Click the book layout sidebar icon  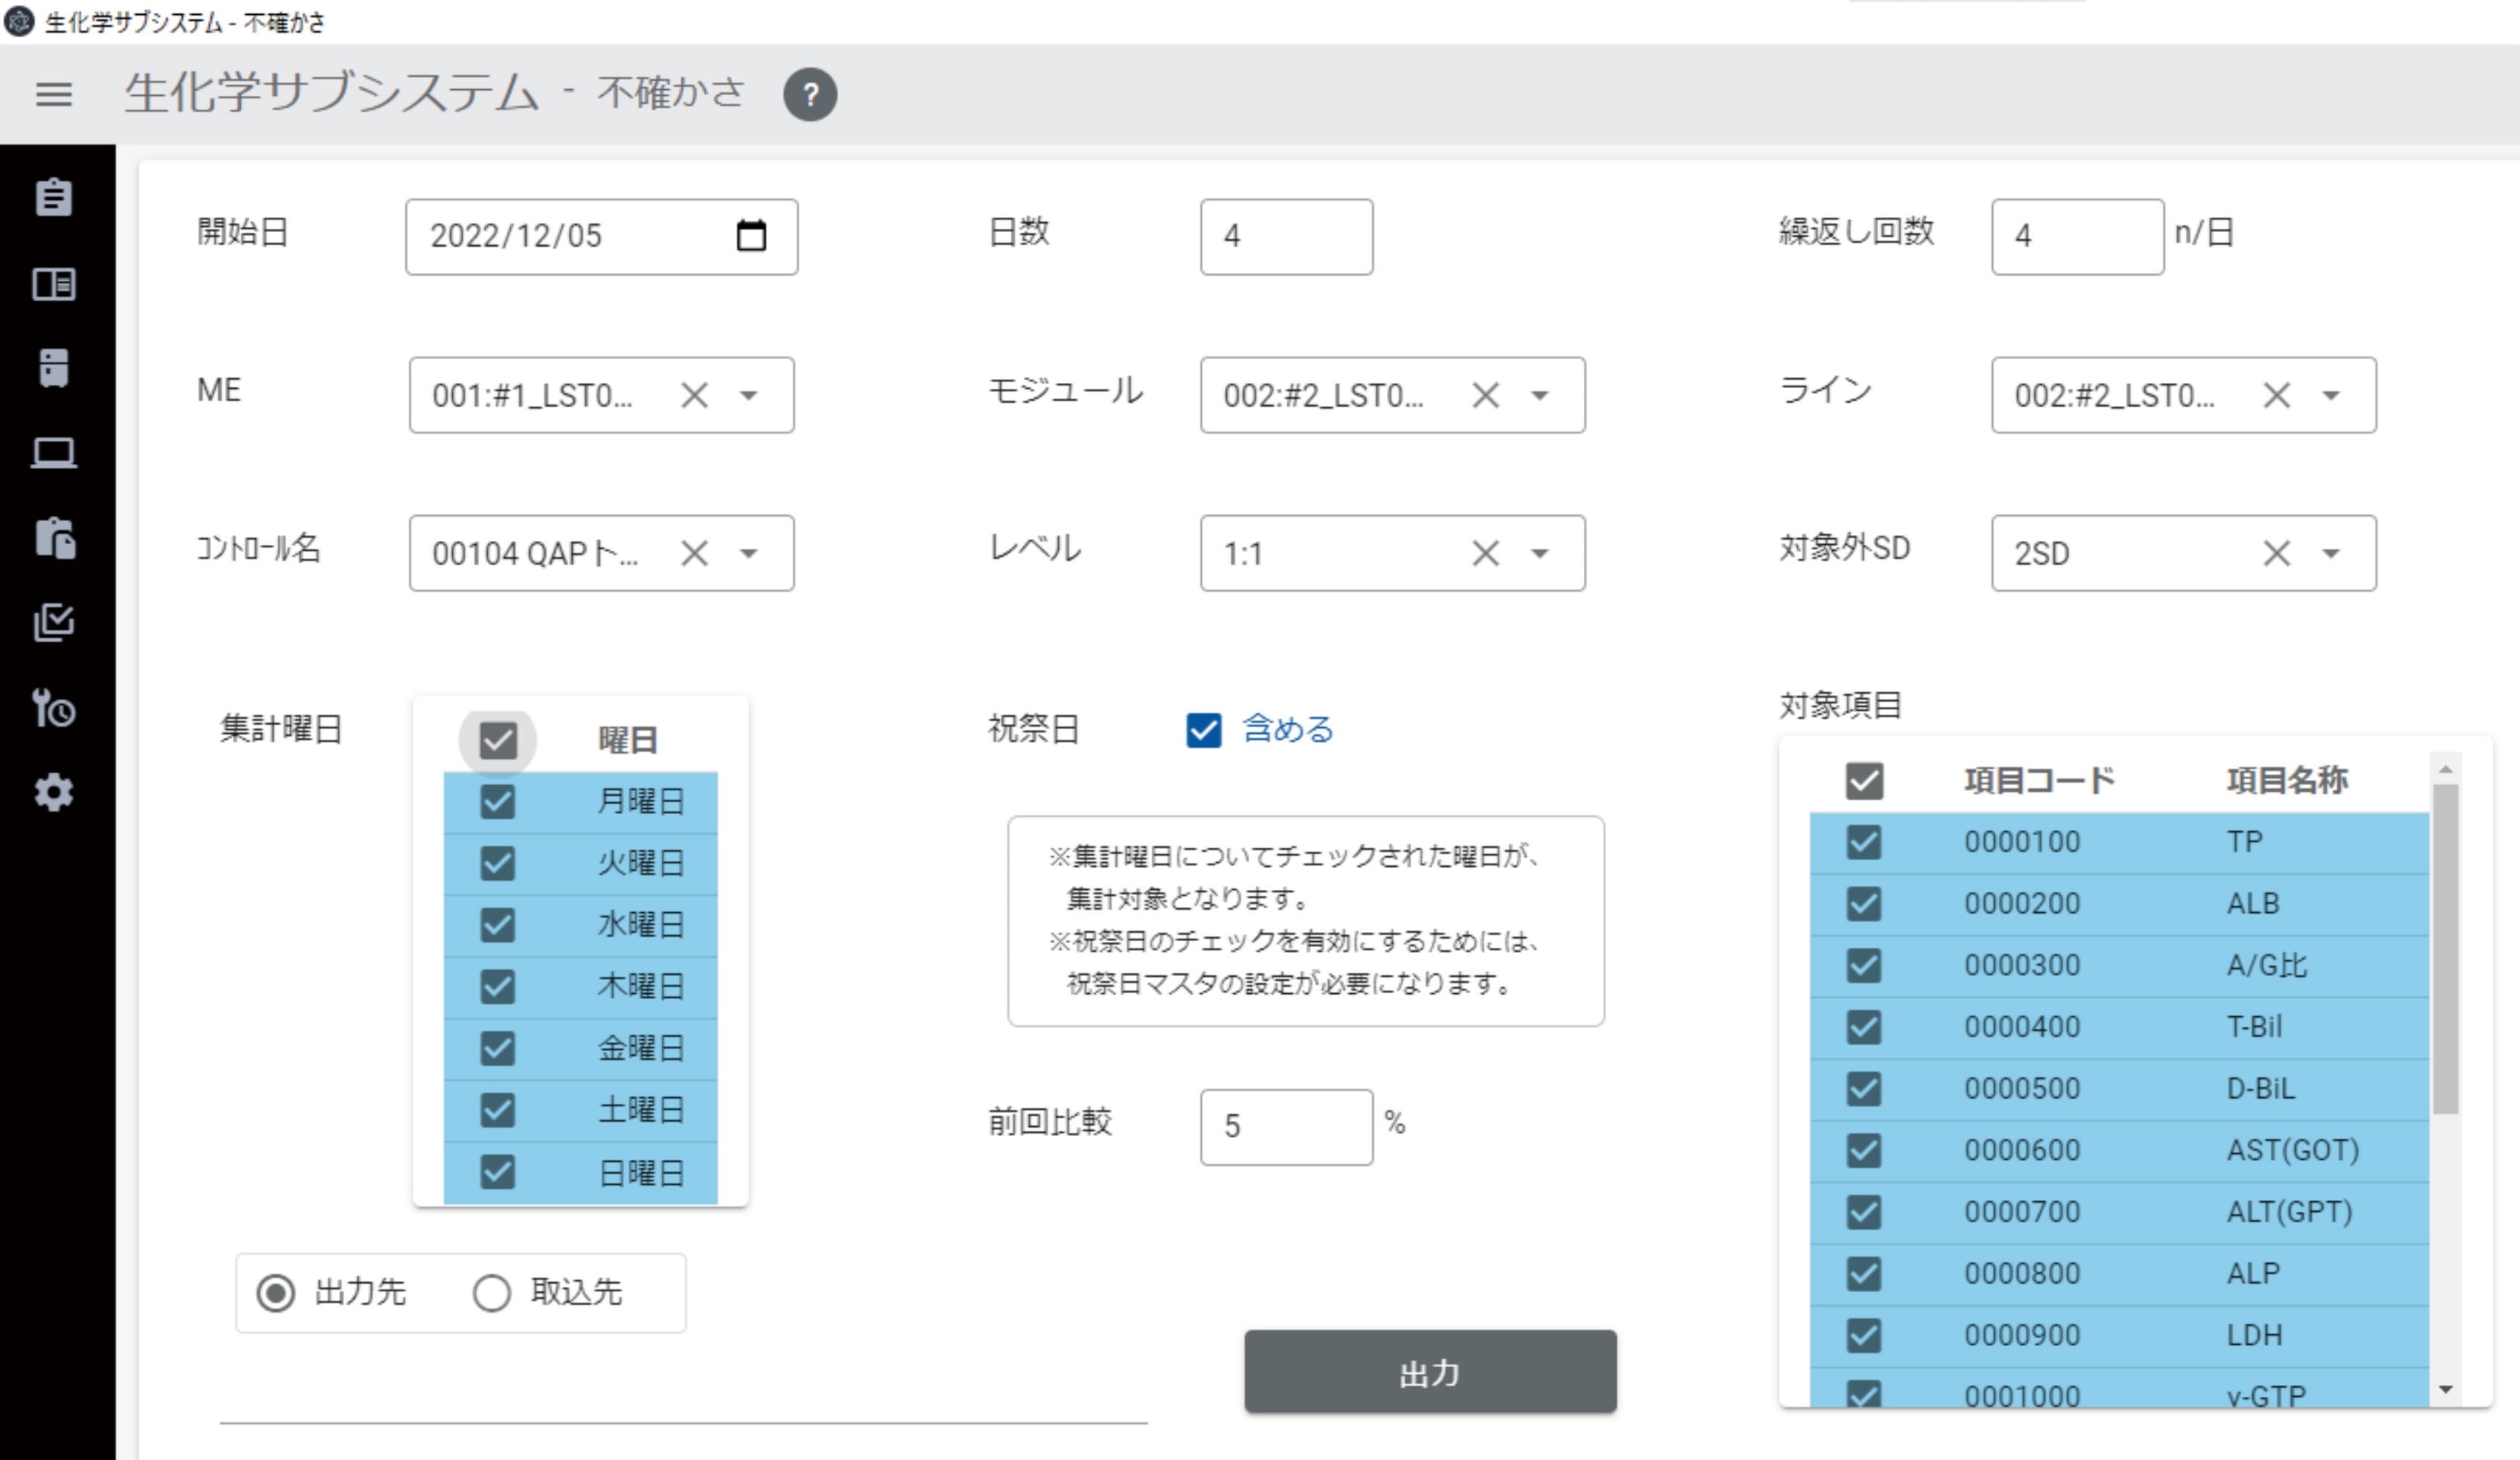point(54,284)
